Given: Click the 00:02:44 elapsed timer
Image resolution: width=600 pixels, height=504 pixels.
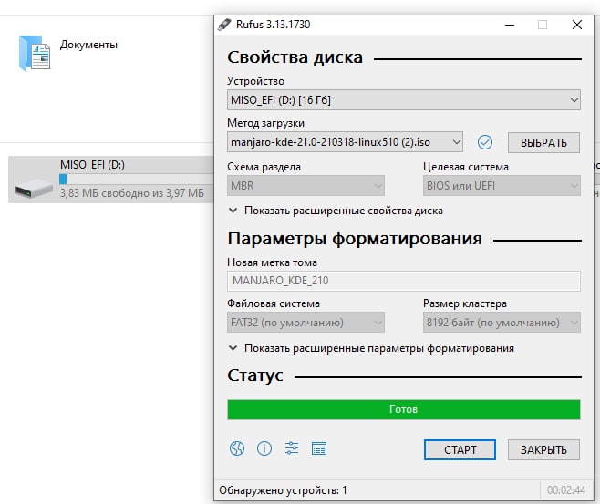Looking at the screenshot, I should [566, 490].
